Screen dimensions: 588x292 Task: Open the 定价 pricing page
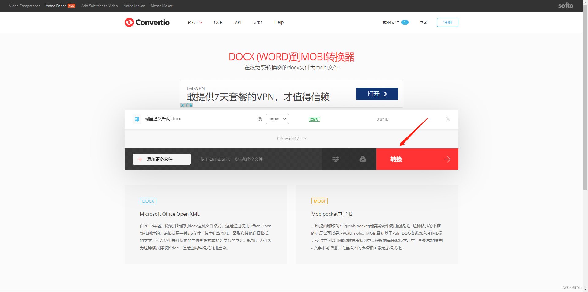(x=258, y=22)
